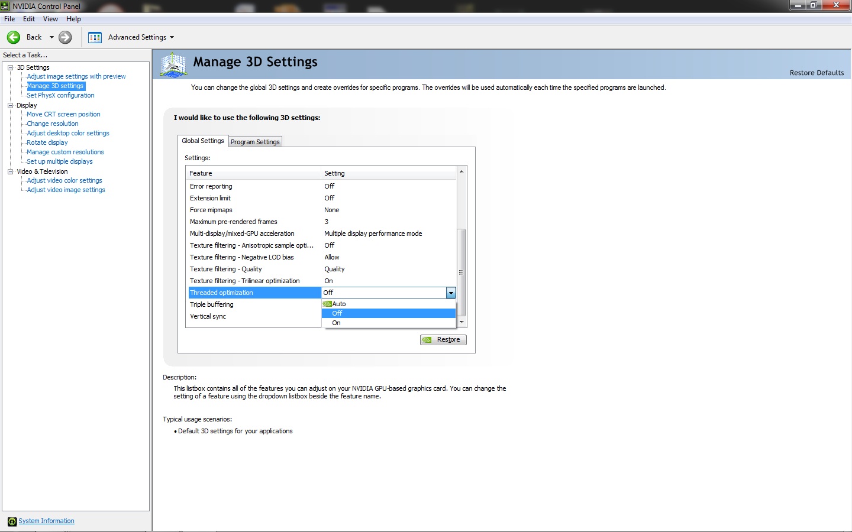
Task: Open Manage custom resolutions
Action: (65, 152)
